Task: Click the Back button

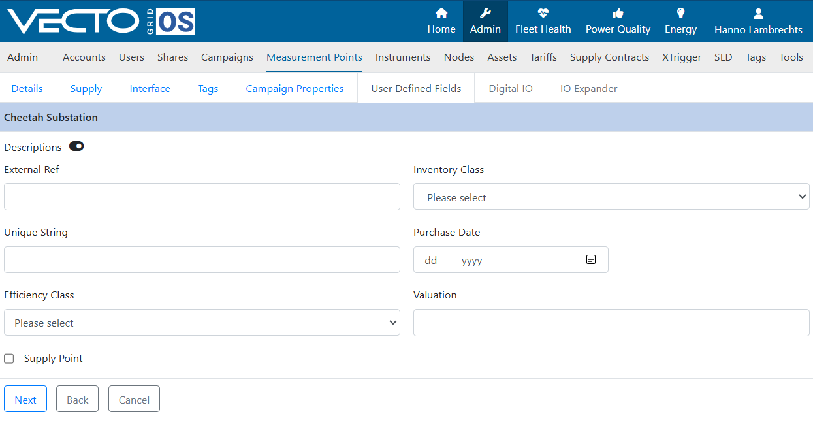Action: point(77,399)
